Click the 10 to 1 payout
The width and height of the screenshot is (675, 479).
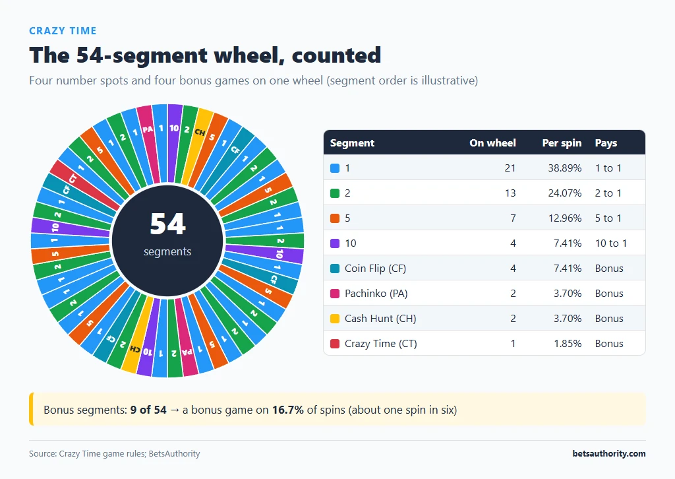(x=611, y=243)
